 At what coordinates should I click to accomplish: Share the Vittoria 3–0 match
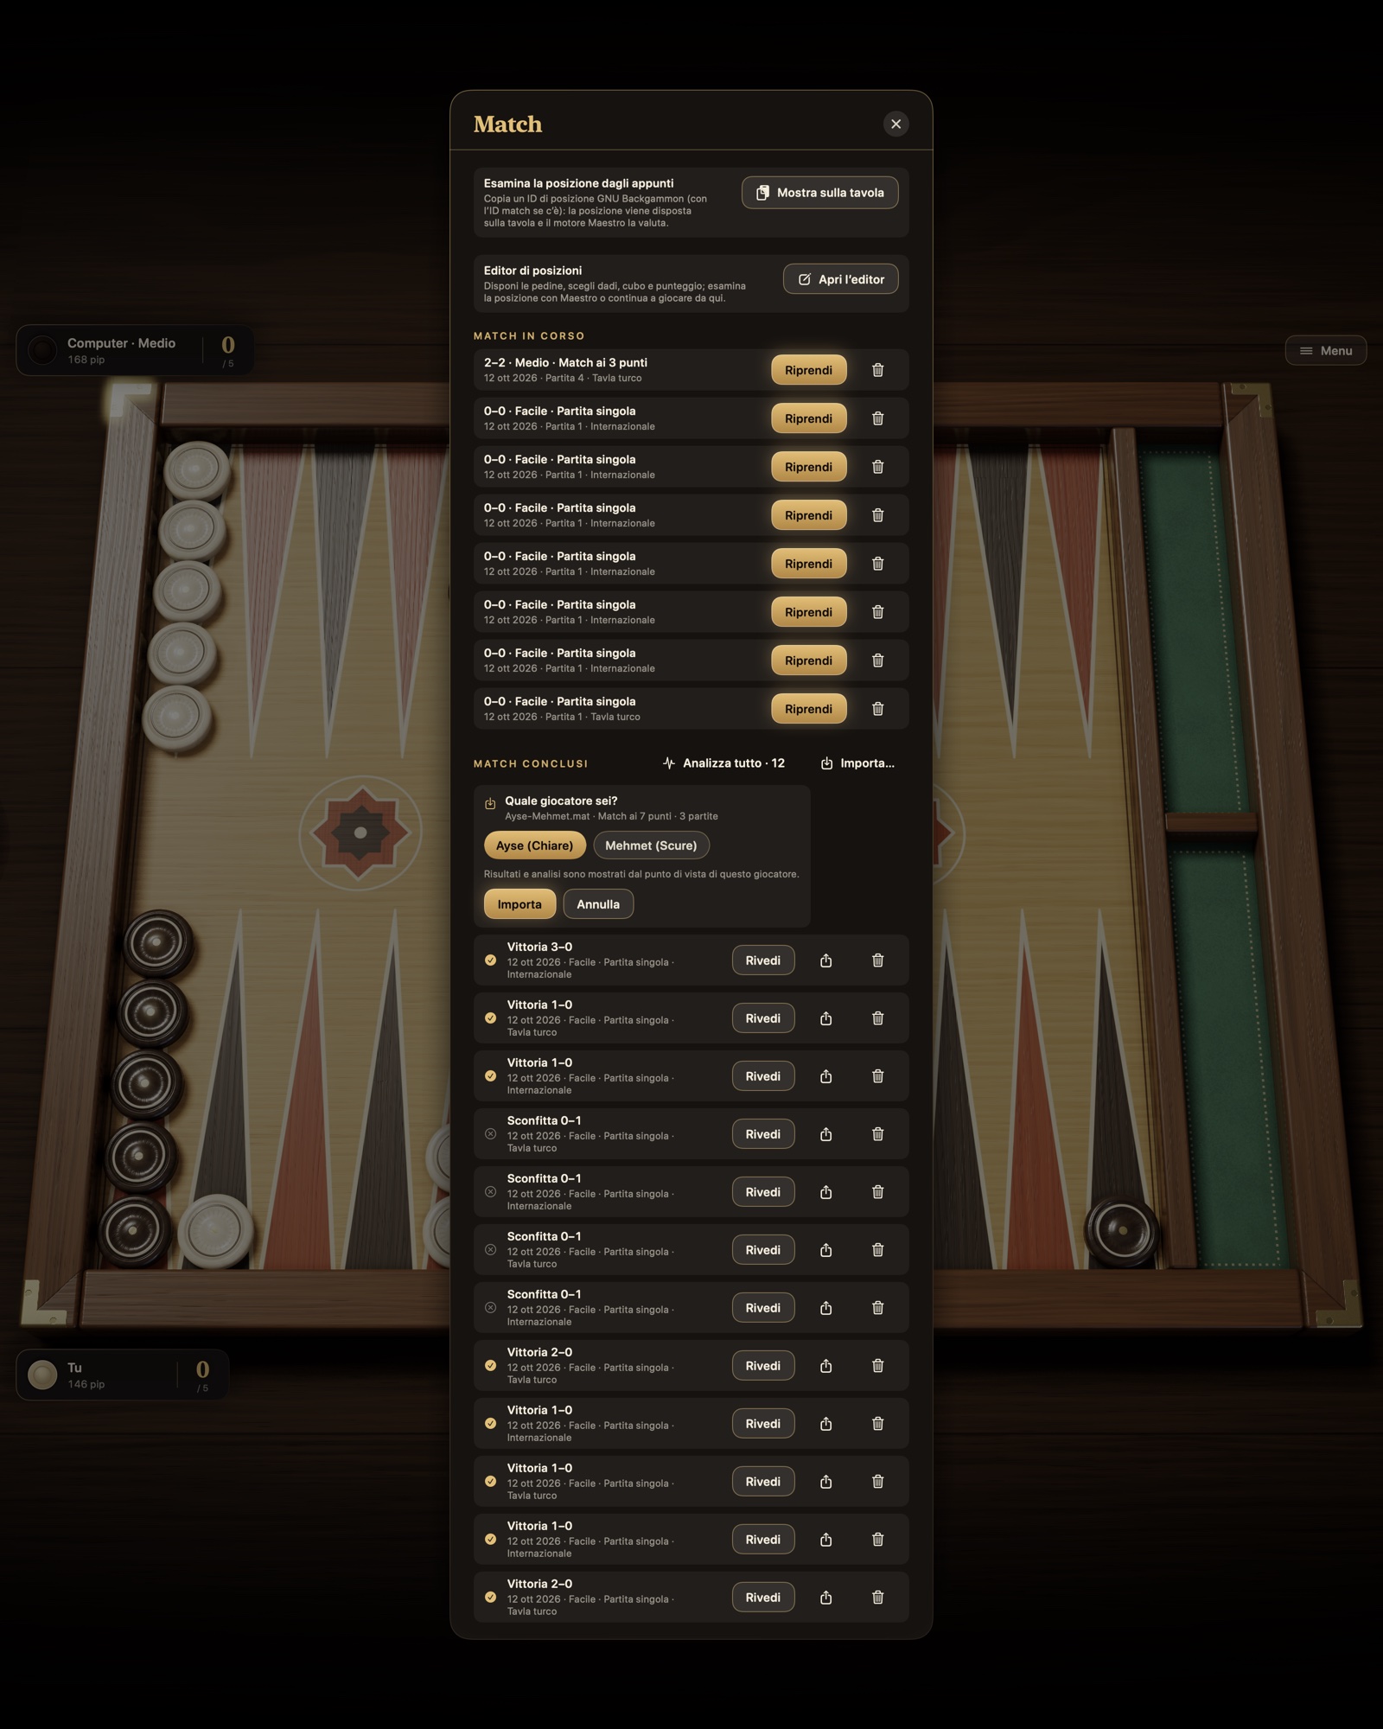(x=825, y=960)
